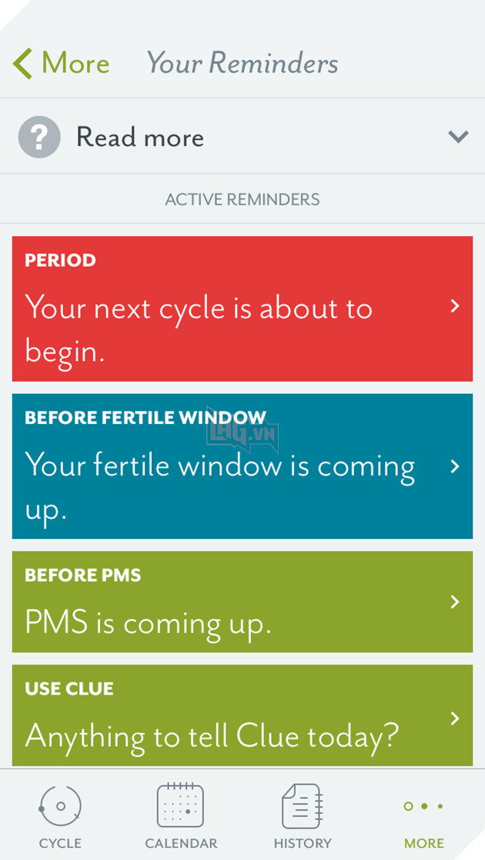Tap the Use Clue reminder chevron
This screenshot has width=485, height=860.
pos(455,718)
